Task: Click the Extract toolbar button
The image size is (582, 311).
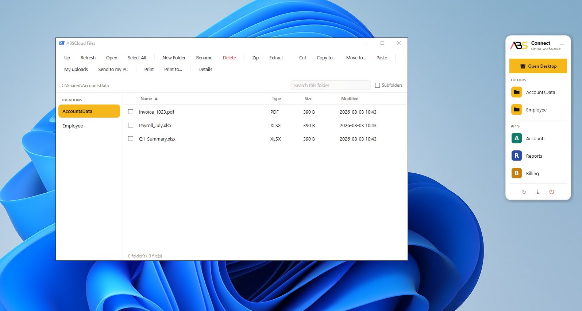Action: pos(276,58)
